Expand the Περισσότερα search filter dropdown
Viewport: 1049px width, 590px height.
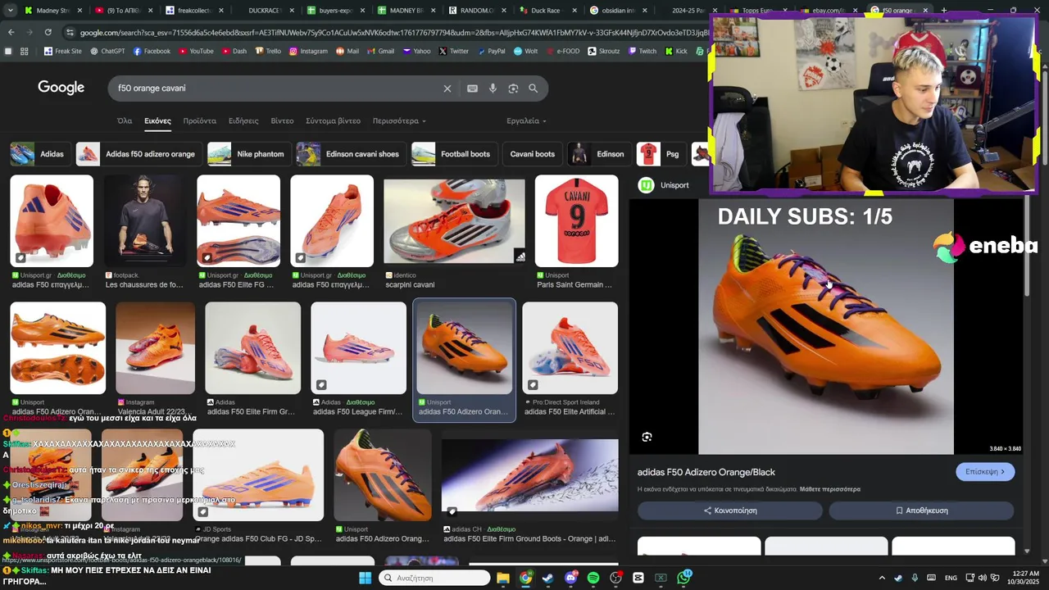pos(399,121)
